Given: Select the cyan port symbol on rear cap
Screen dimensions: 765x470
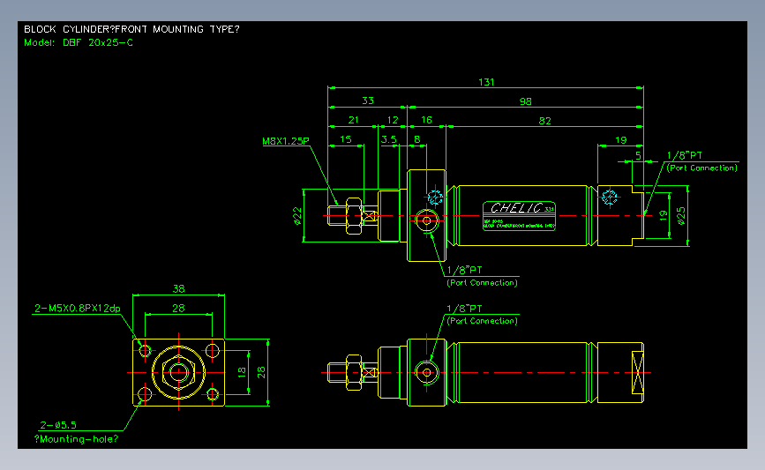Looking at the screenshot, I should point(610,197).
